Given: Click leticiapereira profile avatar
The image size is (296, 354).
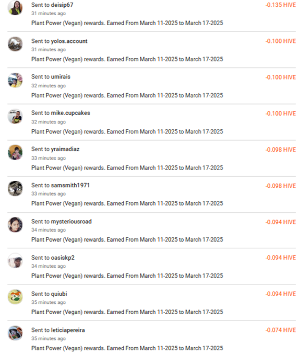Looking at the screenshot, I should [x=15, y=333].
